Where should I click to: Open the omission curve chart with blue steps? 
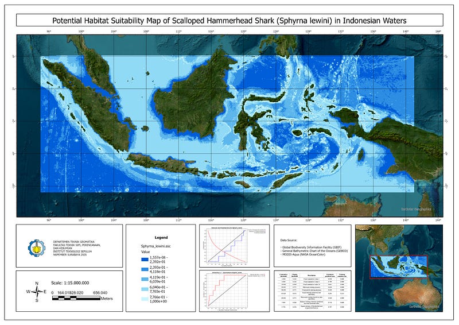[x=234, y=246]
